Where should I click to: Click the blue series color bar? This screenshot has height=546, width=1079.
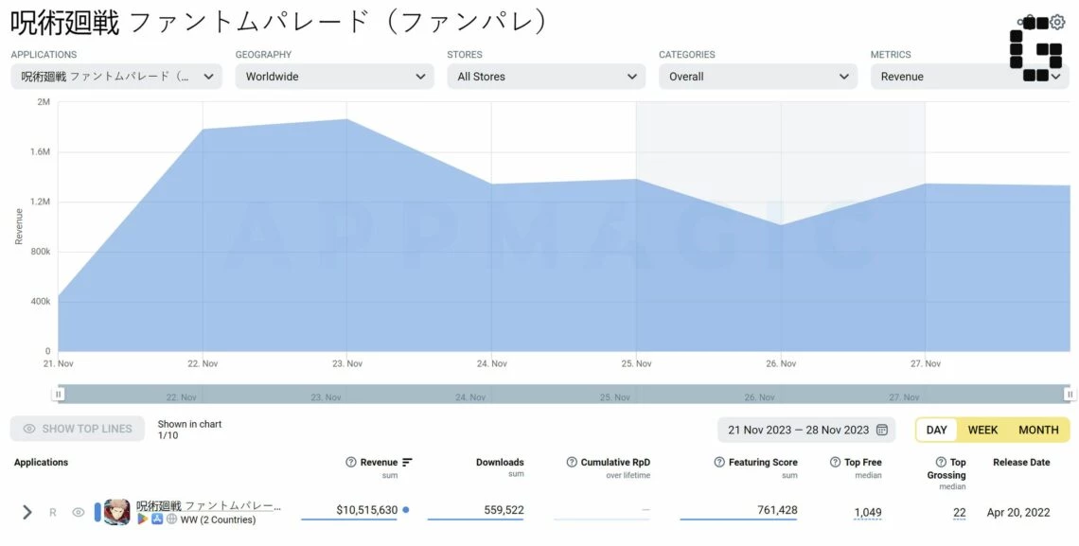[97, 512]
